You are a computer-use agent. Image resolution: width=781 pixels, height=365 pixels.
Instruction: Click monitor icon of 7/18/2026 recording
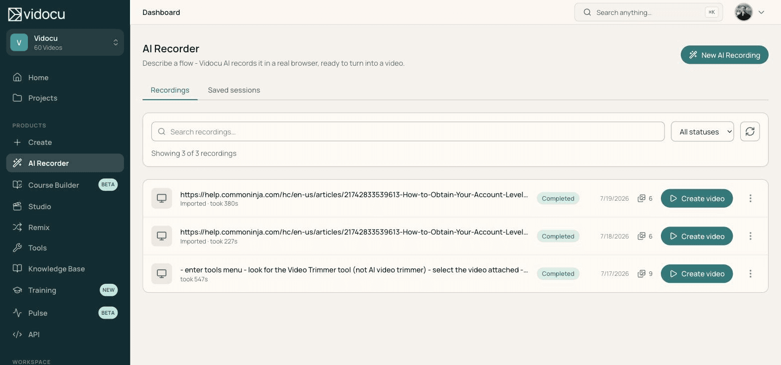(x=162, y=236)
